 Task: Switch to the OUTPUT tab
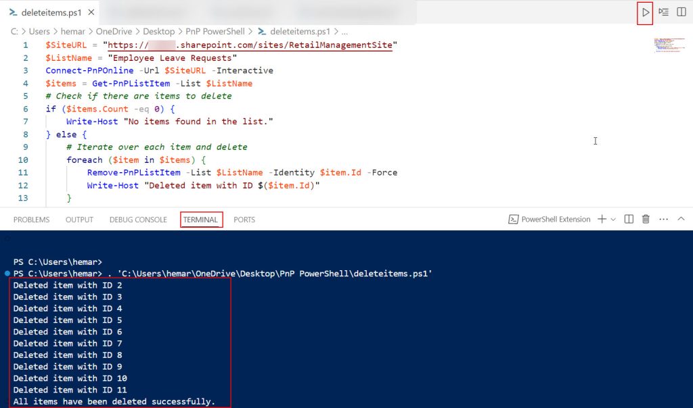(x=80, y=220)
